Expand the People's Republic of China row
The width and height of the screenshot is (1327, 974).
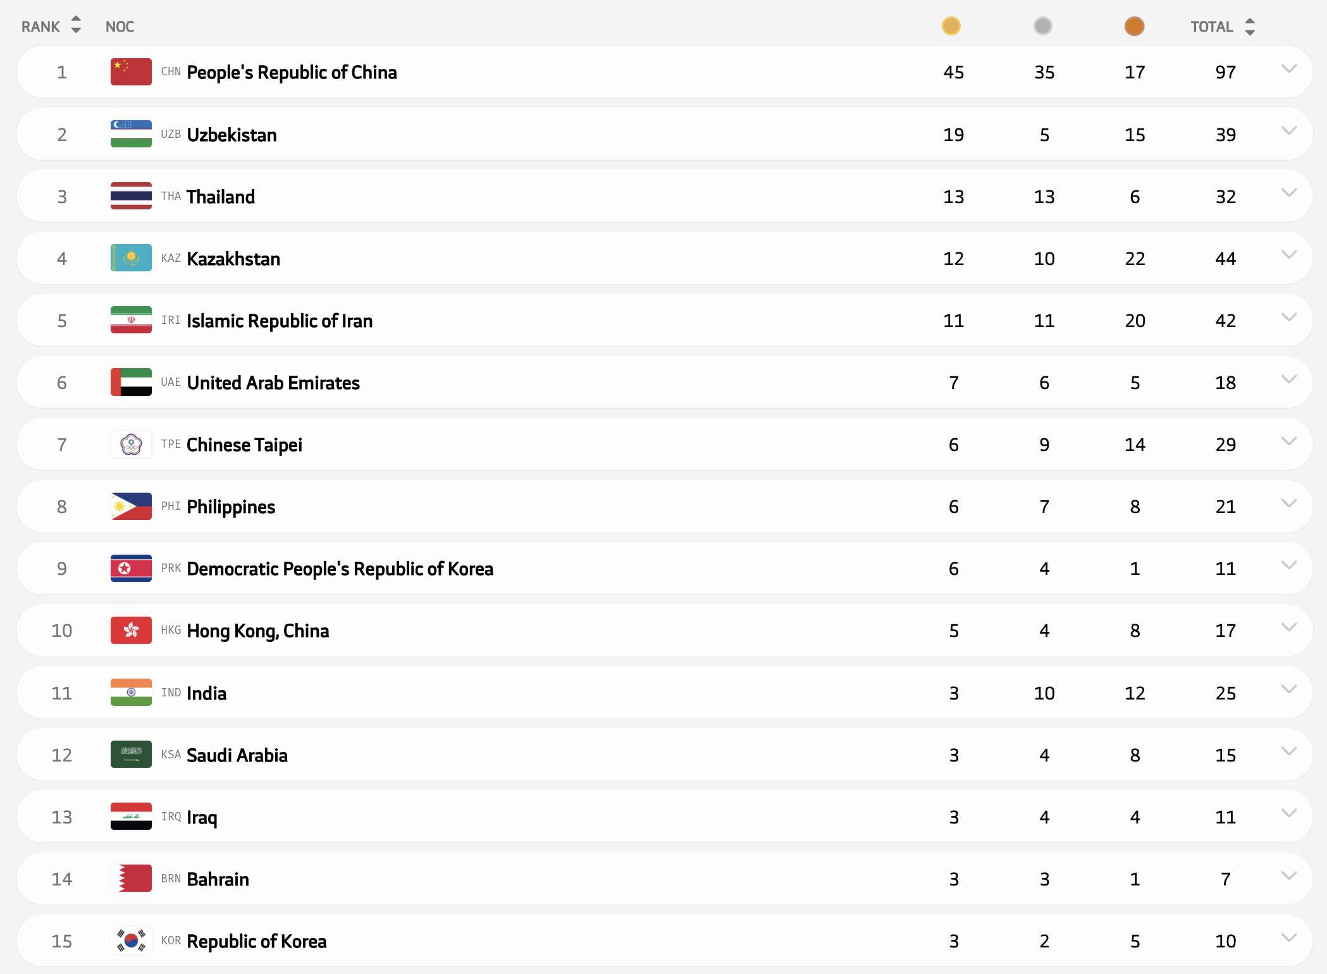(1288, 69)
